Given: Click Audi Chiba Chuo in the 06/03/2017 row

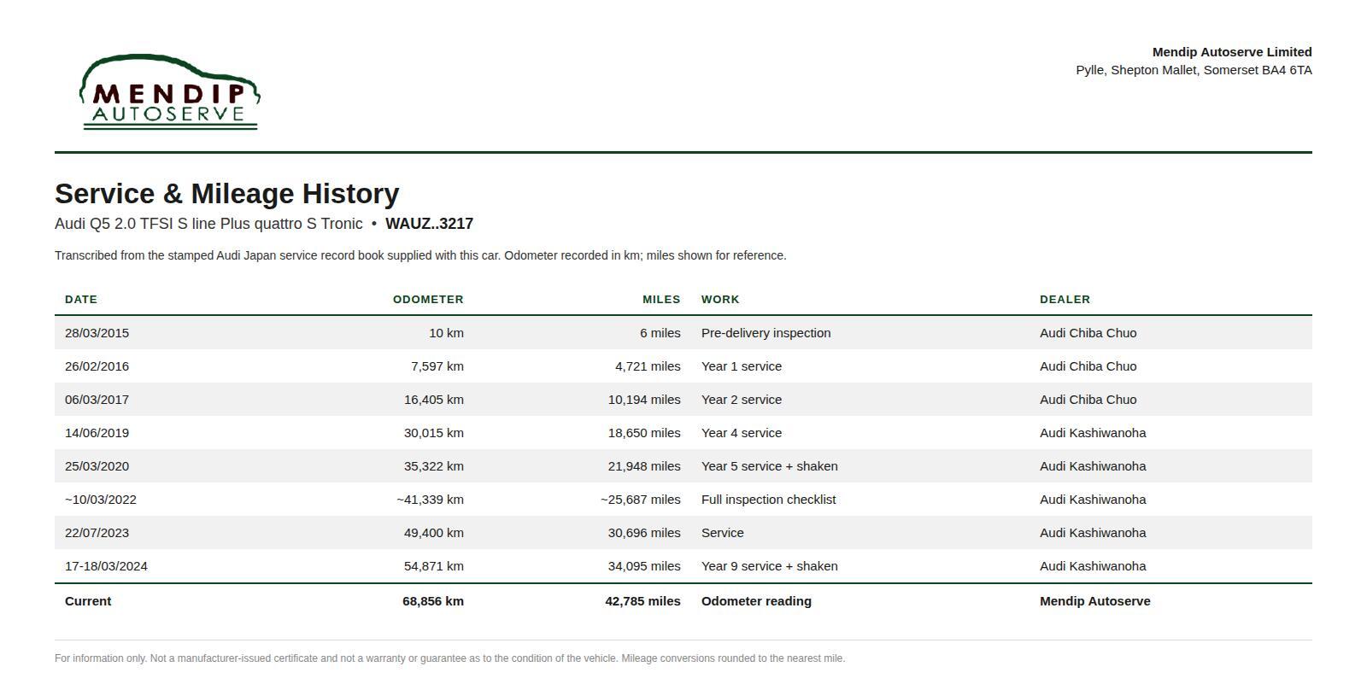Looking at the screenshot, I should point(1088,400).
